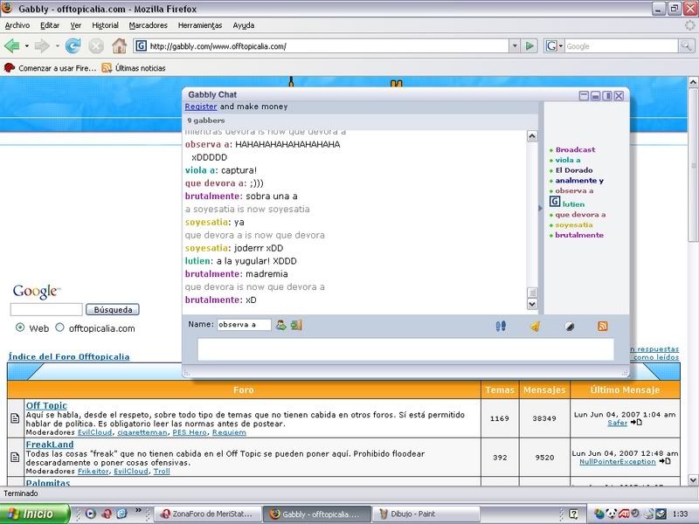Open the Herramientas menu
Viewport: 699px width, 524px height.
[x=202, y=25]
